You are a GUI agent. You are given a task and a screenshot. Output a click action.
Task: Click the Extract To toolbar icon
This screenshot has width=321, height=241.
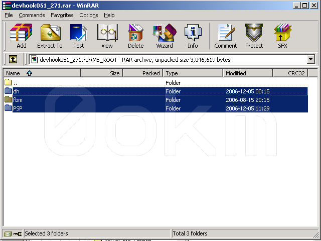click(x=50, y=36)
